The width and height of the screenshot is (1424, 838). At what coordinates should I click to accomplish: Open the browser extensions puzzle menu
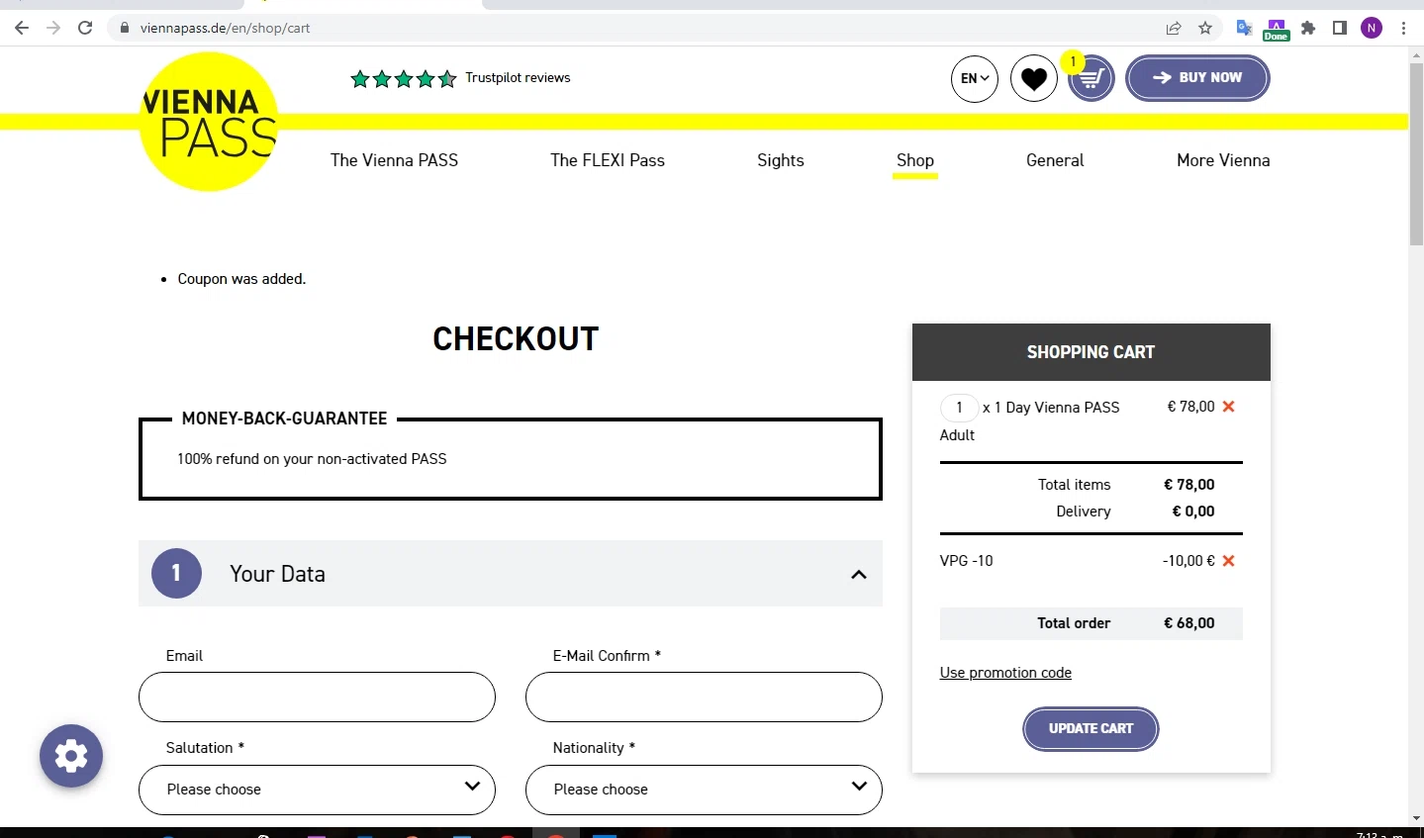(1308, 28)
